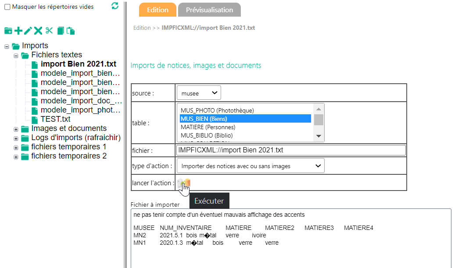
Task: Select MUS_BIEN (Biens) in the table list
Action: pos(245,119)
